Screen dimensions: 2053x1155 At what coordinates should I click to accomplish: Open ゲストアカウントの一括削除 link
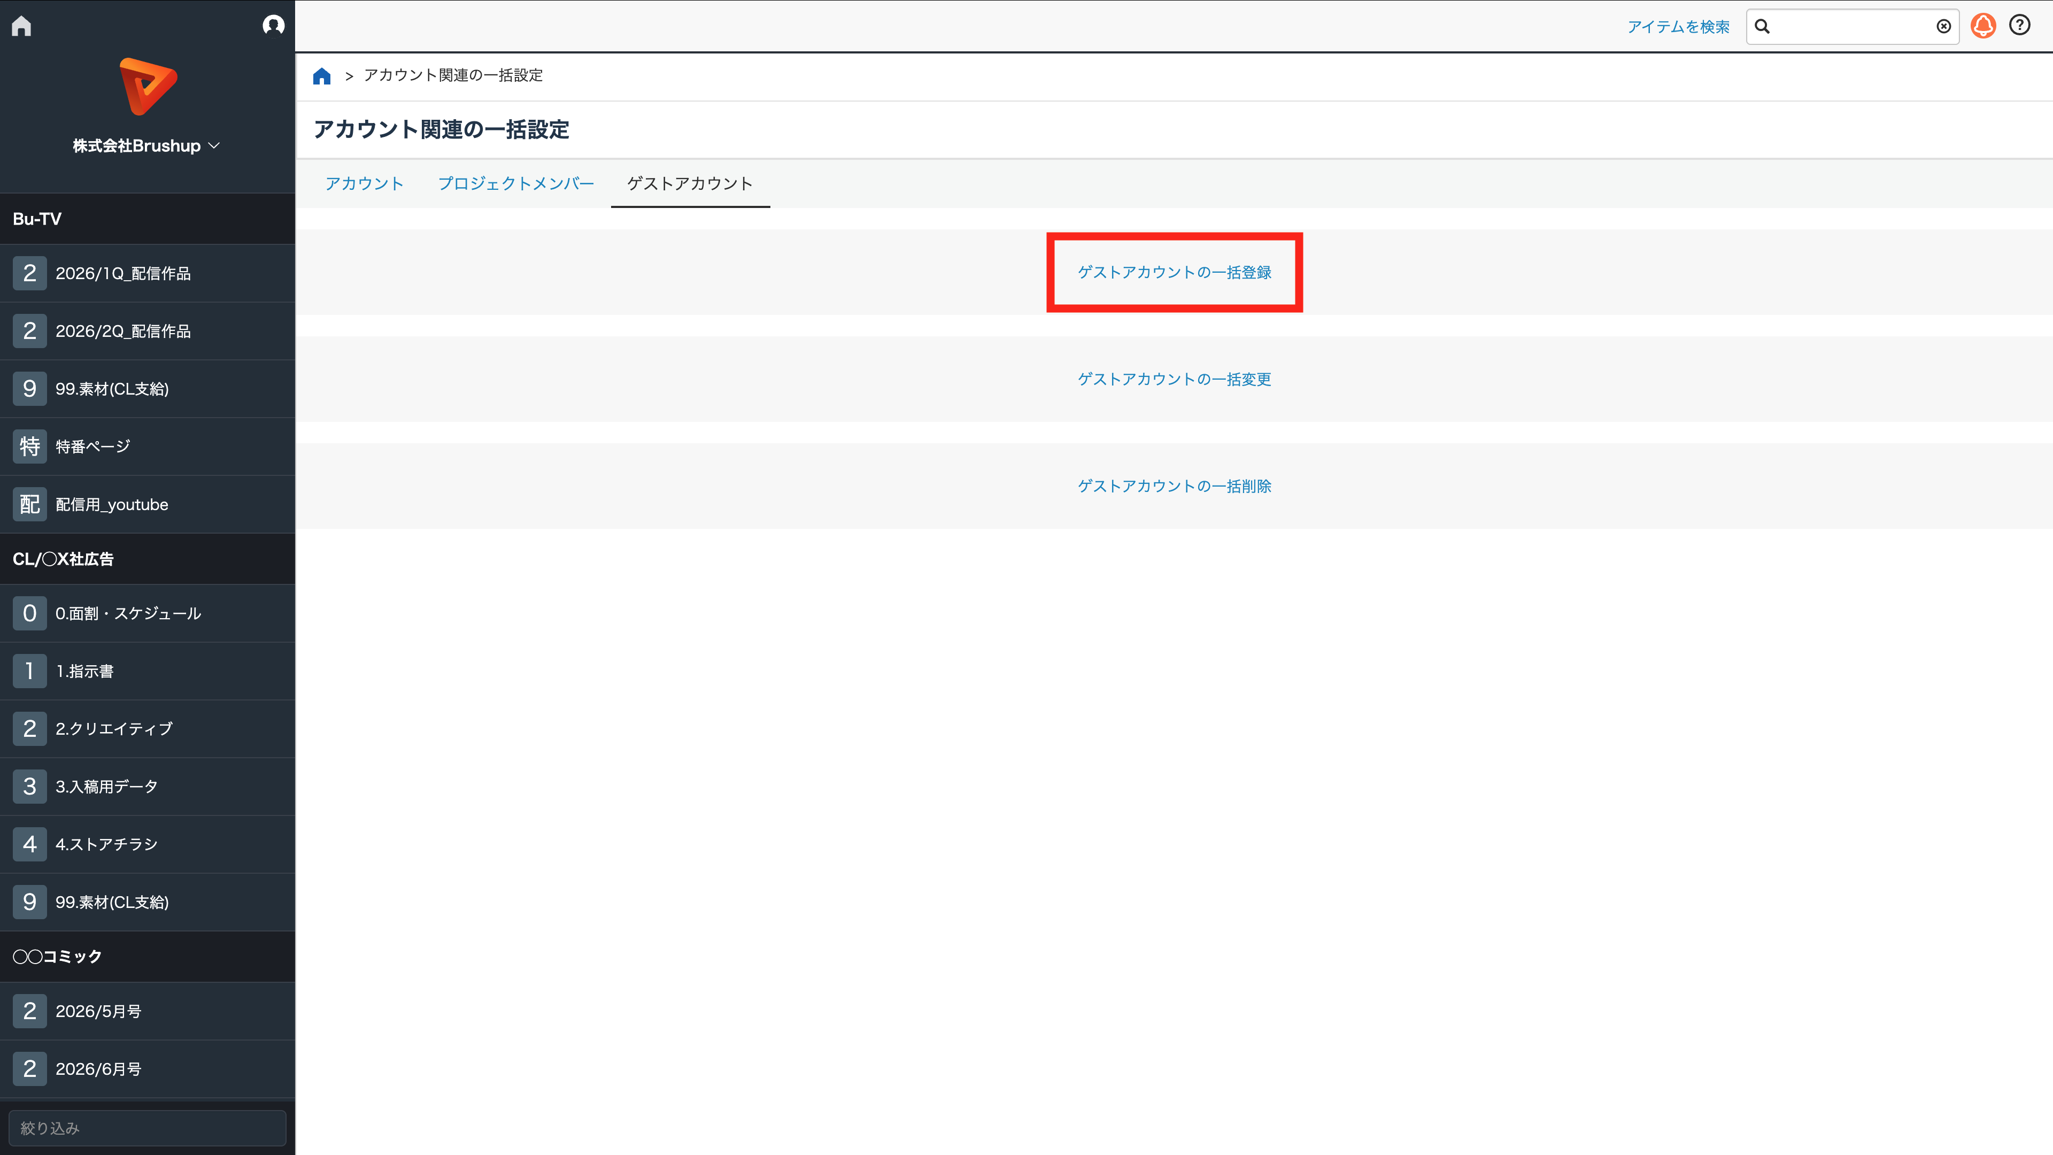[1174, 486]
